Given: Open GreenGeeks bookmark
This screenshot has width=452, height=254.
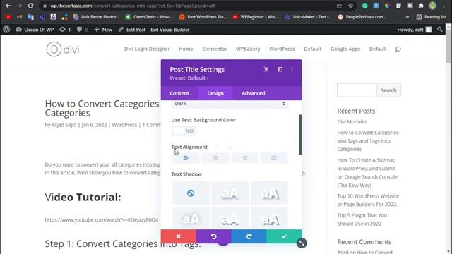Looking at the screenshot, I should pyautogui.click(x=149, y=17).
